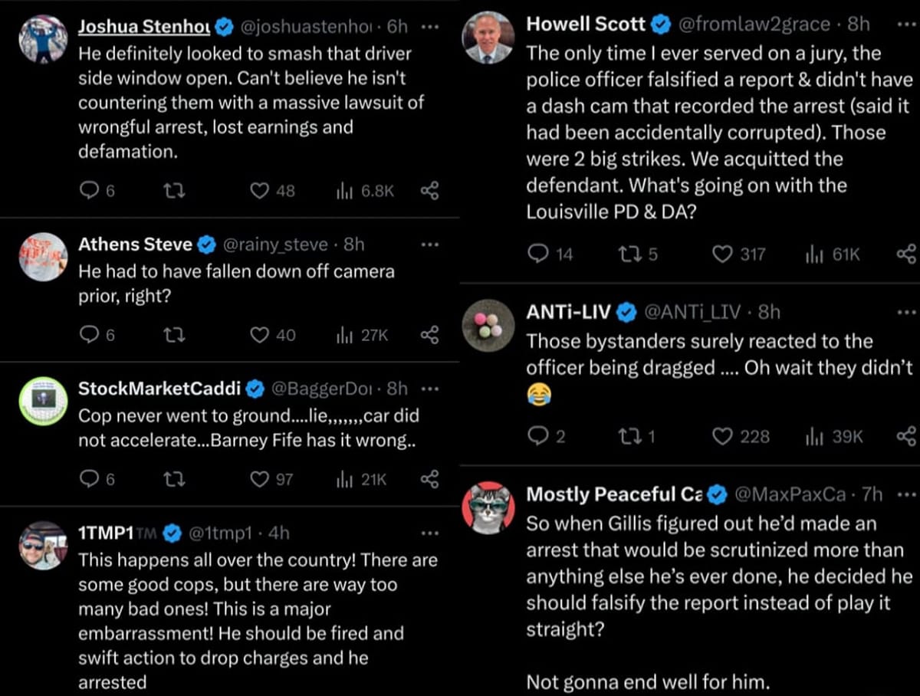Viewport: 920px width, 696px height.
Task: Like Athens Steve's tweet
Action: pyautogui.click(x=261, y=334)
